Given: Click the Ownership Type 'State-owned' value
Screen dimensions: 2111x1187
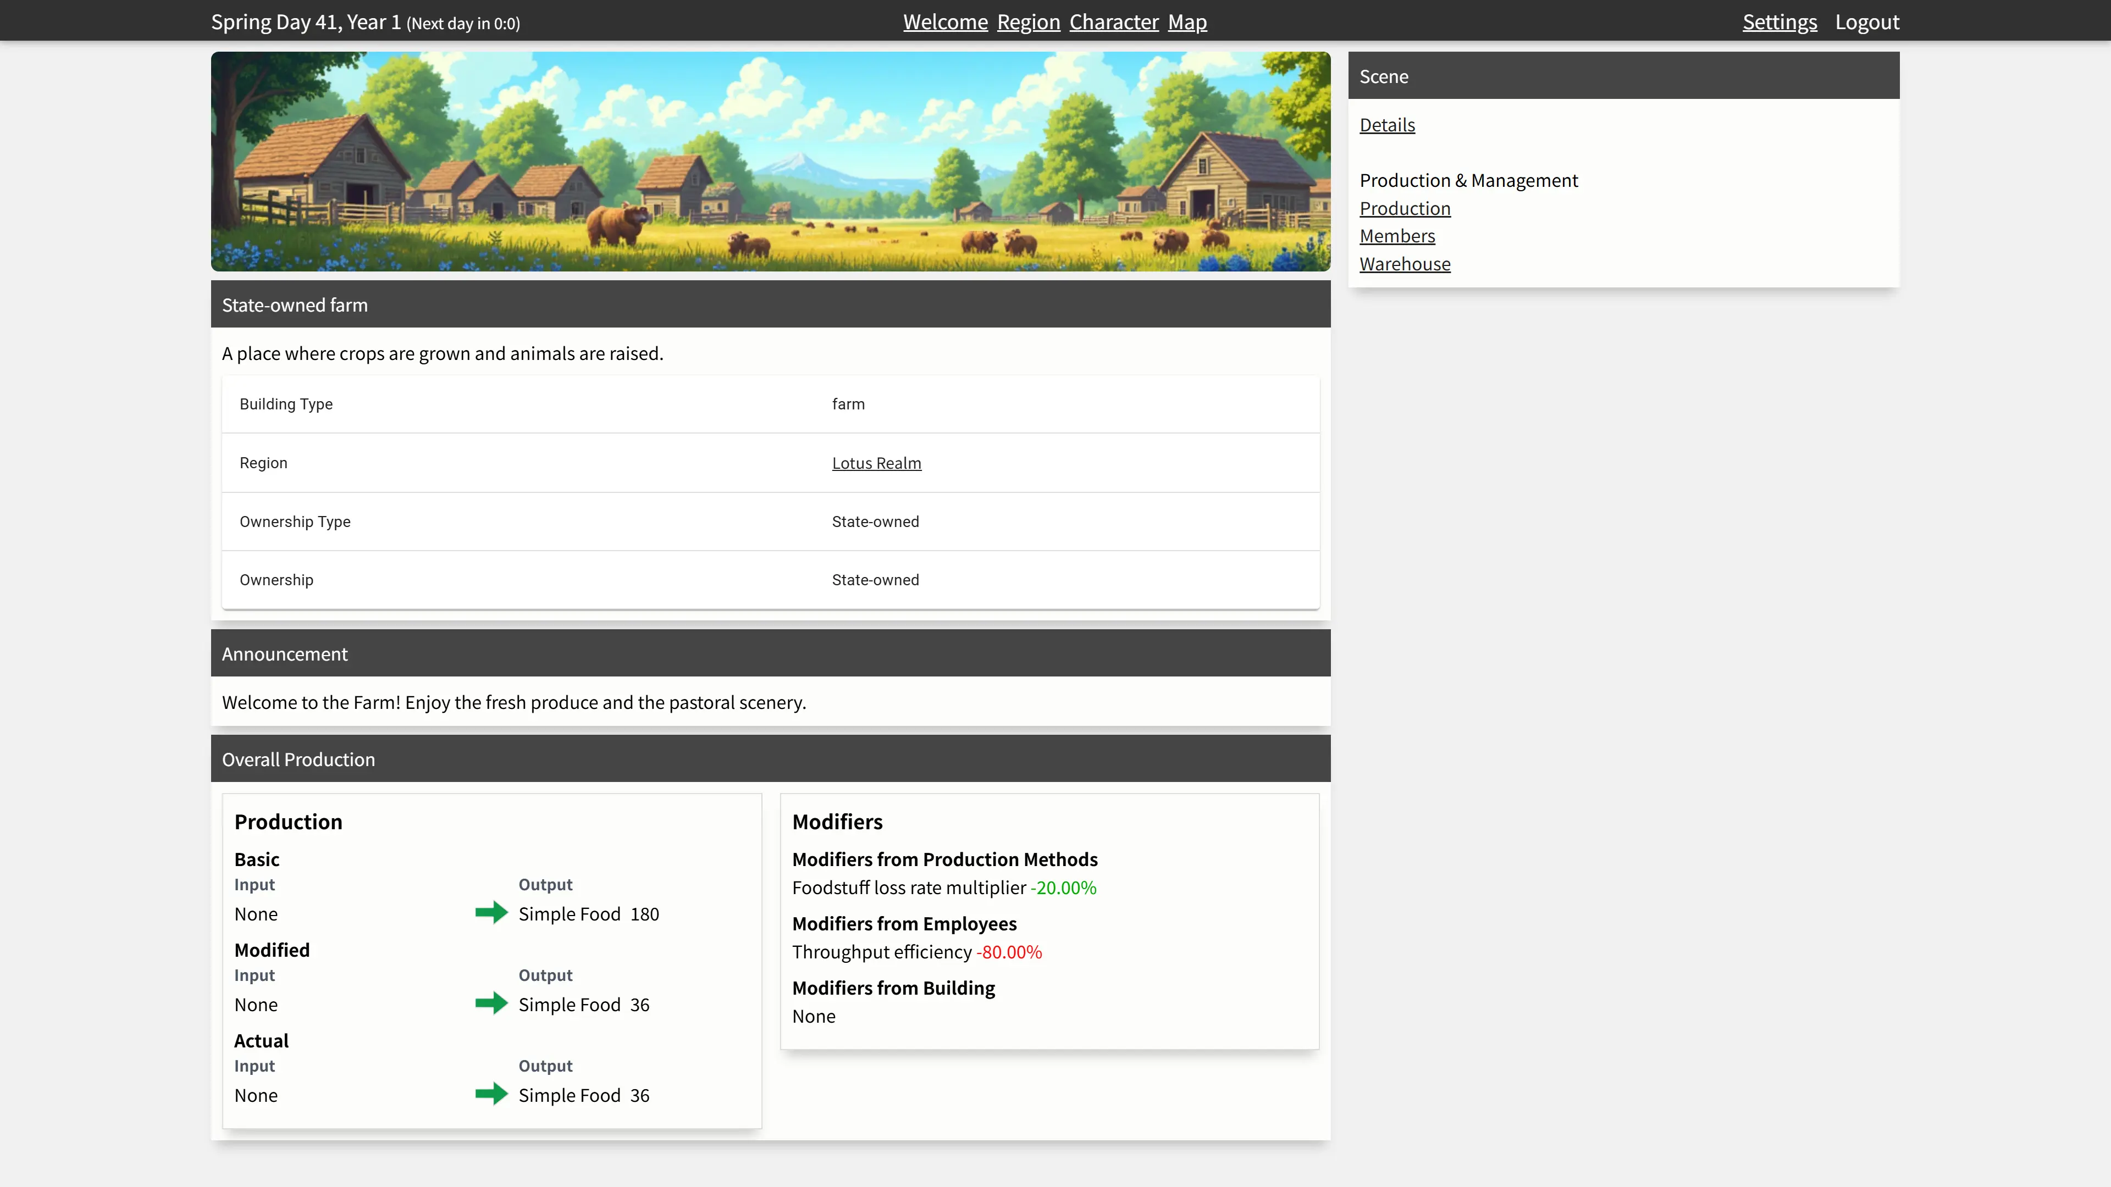Looking at the screenshot, I should 875,522.
